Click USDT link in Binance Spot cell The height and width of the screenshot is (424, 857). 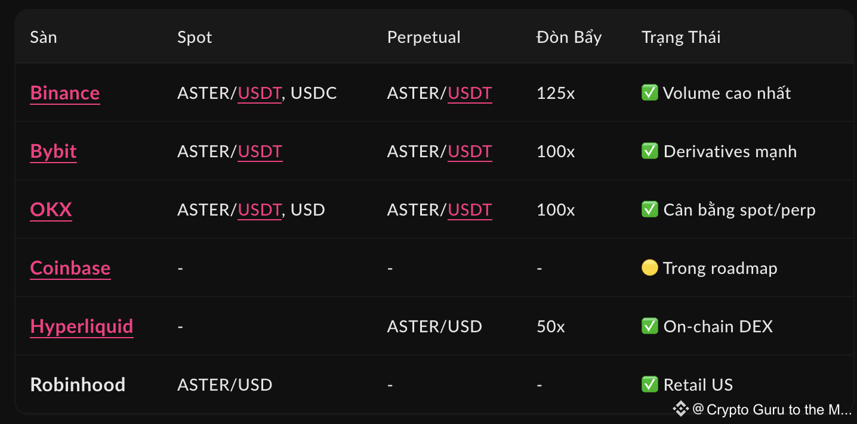[260, 93]
